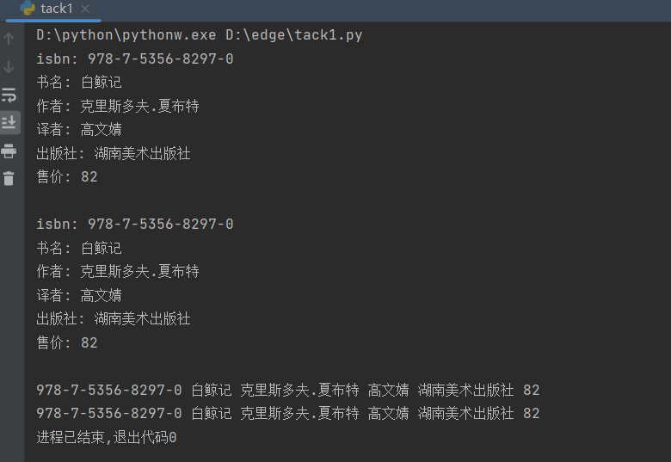Click the first 作者: 克里斯多夫.夏布特 line
The height and width of the screenshot is (462, 671).
tap(118, 106)
